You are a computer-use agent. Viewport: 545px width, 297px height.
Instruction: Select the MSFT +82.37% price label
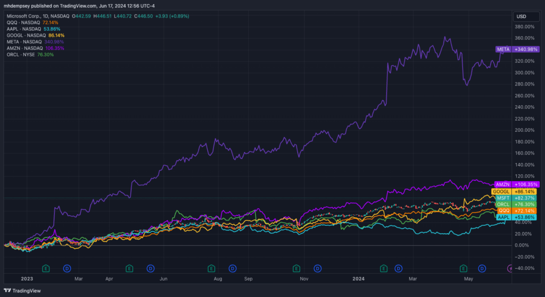516,198
